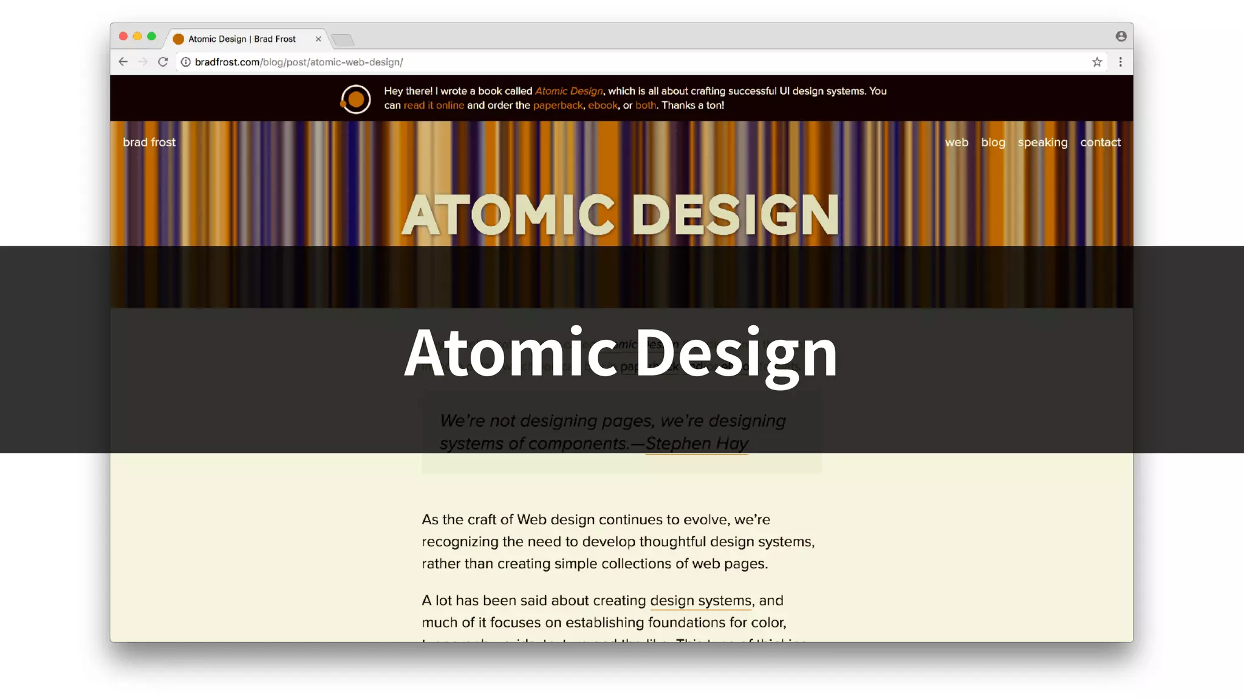The image size is (1244, 699).
Task: Open a new tab with the blank tab button
Action: tap(343, 40)
